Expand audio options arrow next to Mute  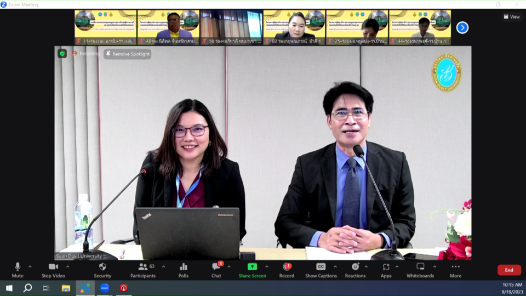click(x=30, y=267)
